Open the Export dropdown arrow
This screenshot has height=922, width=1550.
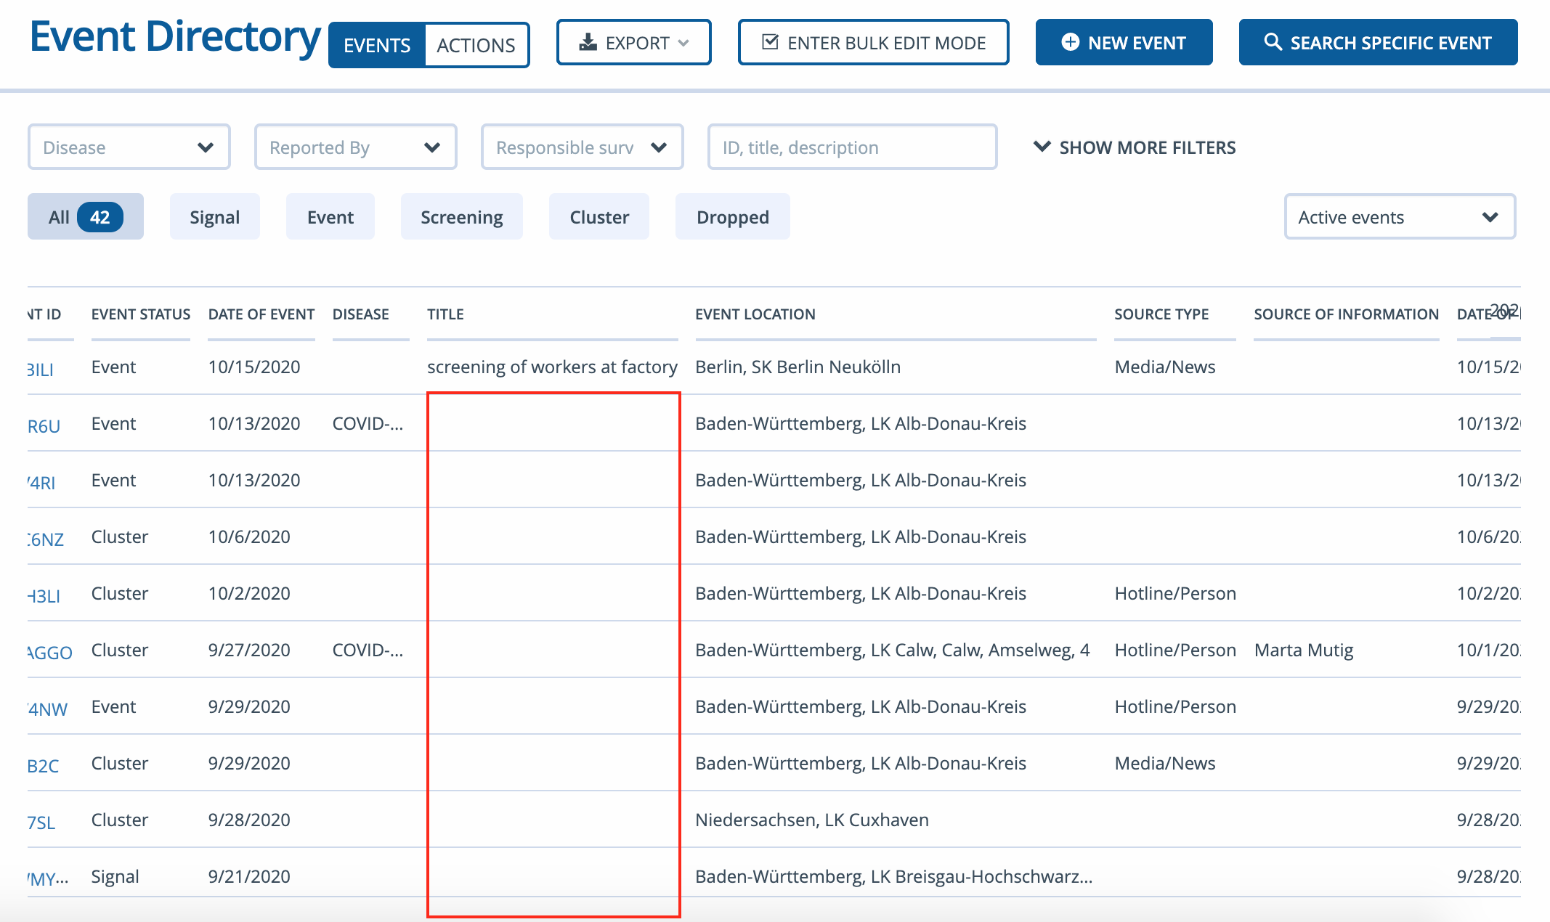(683, 43)
